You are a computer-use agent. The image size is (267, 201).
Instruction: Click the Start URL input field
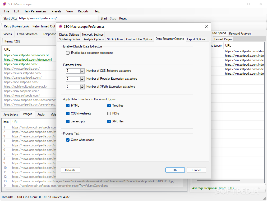[58, 18]
